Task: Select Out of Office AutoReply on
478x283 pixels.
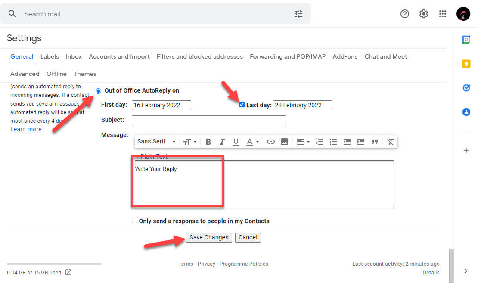Action: click(x=99, y=91)
